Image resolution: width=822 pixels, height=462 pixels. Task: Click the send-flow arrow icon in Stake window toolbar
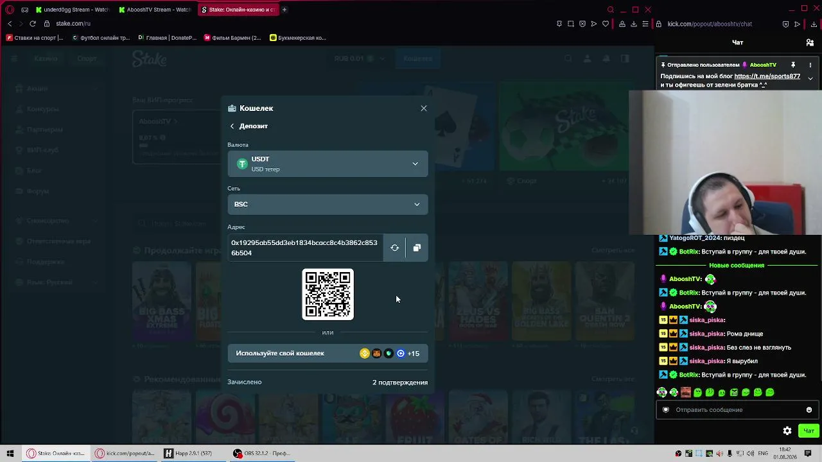(594, 24)
